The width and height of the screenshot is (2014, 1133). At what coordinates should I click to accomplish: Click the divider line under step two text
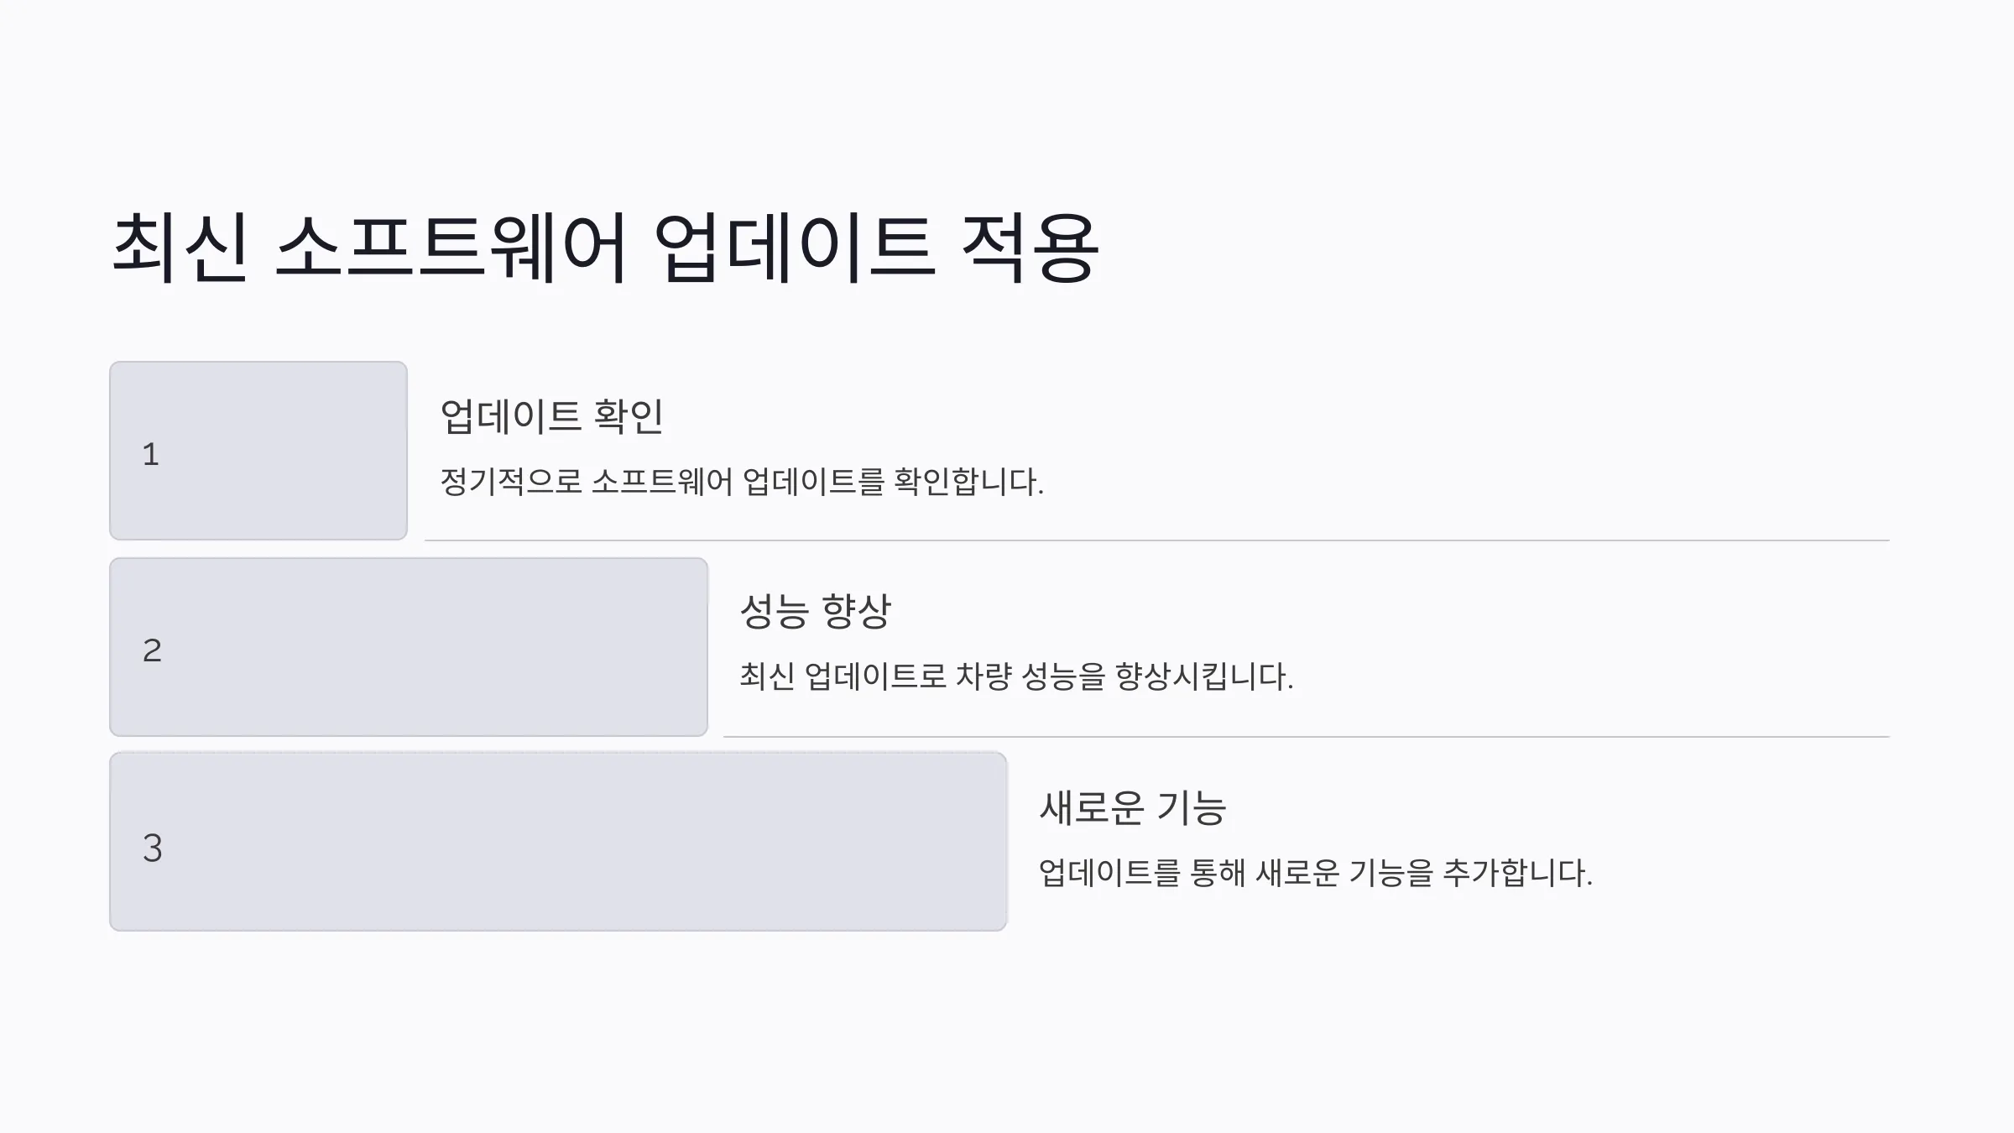point(1307,737)
